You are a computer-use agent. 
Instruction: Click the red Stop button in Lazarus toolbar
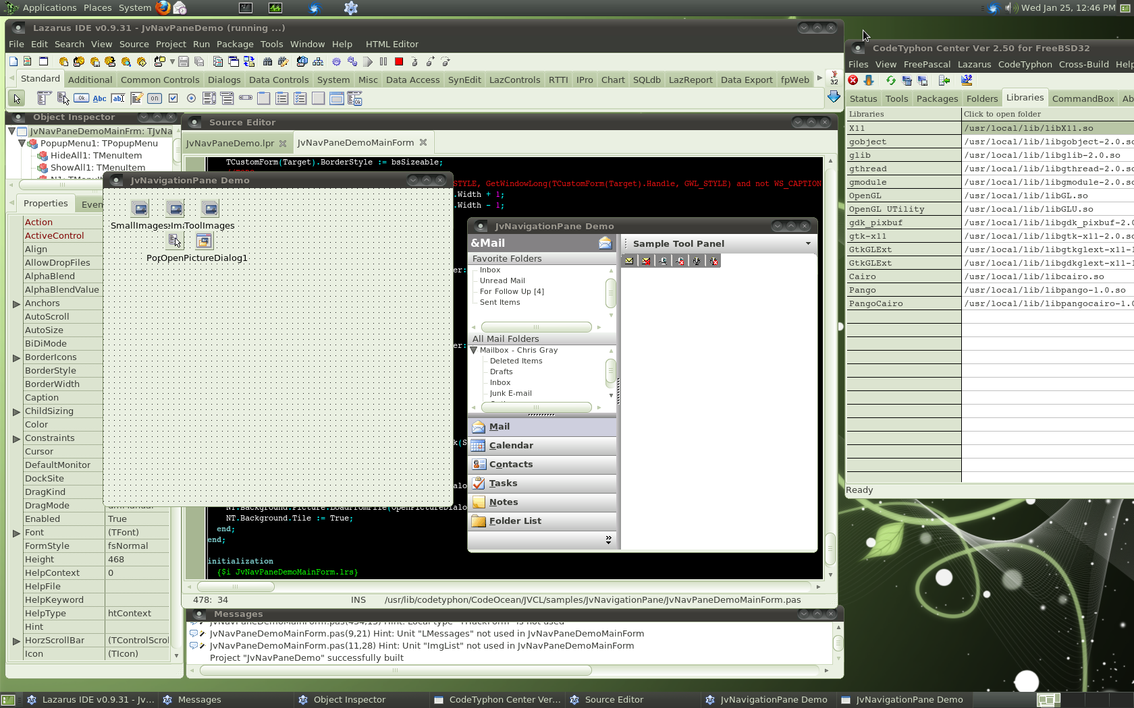(x=399, y=61)
